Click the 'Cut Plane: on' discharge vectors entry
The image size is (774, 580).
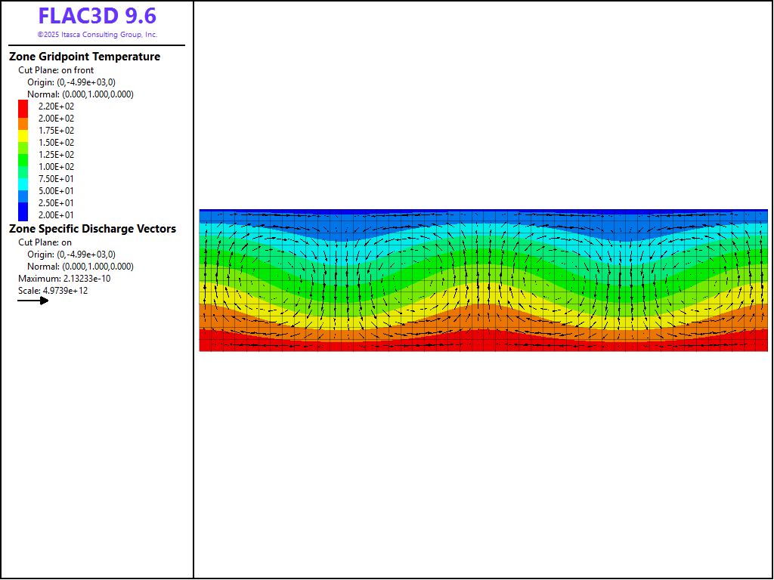click(x=45, y=242)
